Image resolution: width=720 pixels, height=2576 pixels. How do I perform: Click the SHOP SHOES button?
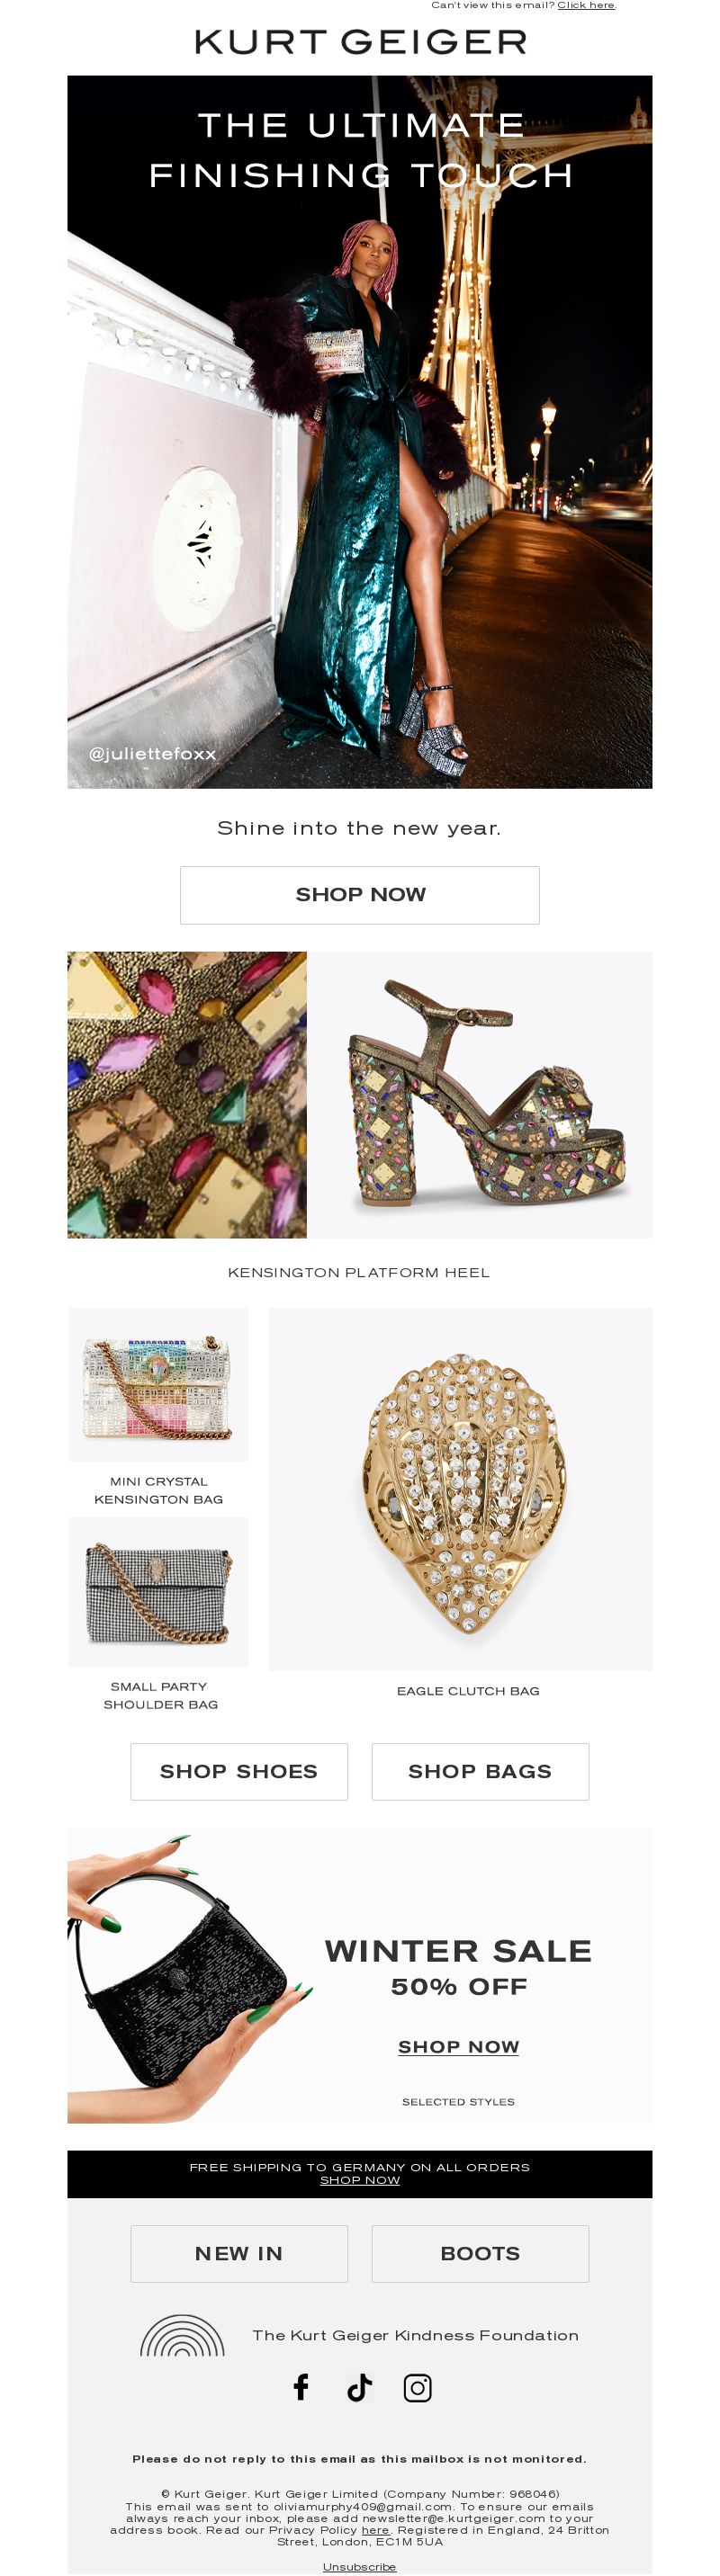pos(239,1771)
